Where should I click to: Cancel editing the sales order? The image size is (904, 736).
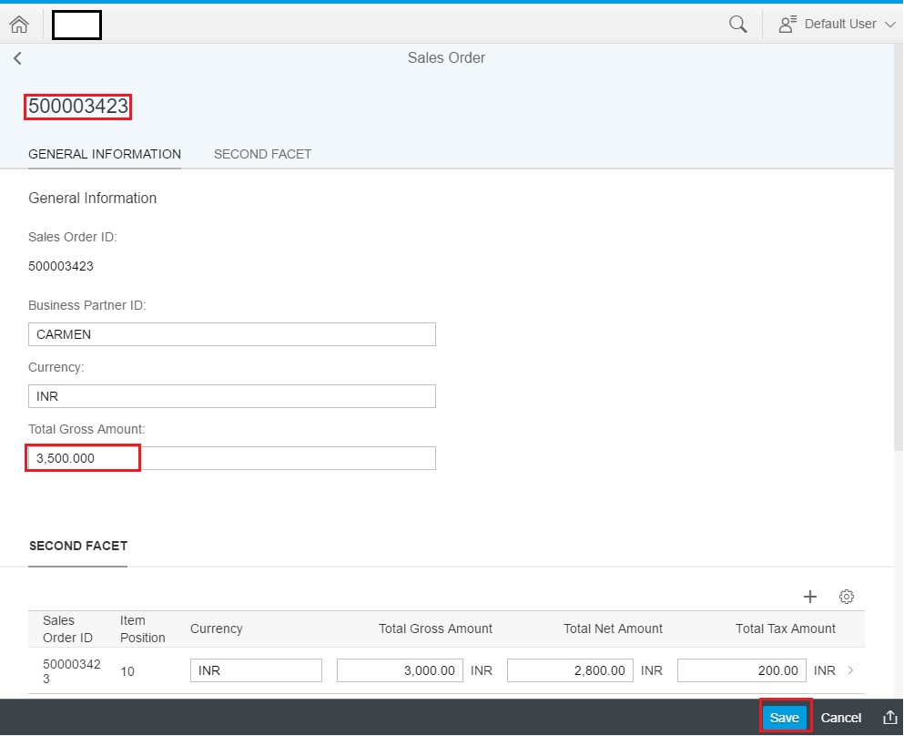pyautogui.click(x=840, y=717)
